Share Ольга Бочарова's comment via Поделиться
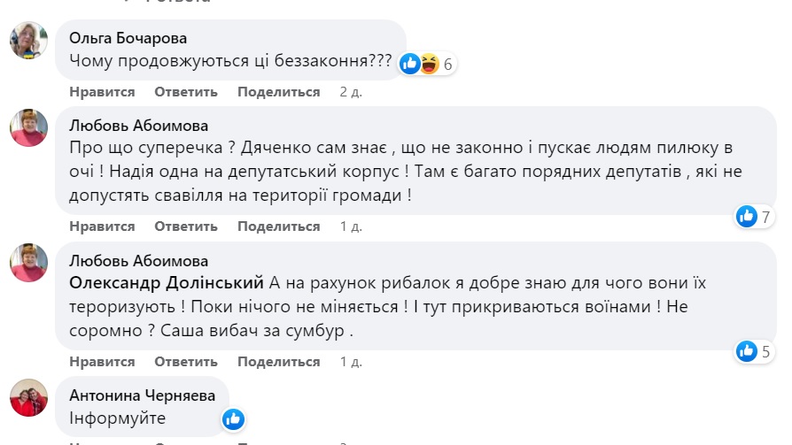 click(279, 92)
